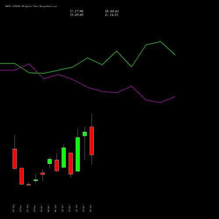Click the 06 Oct date label
This screenshot has width=219, height=219.
[56, 208]
